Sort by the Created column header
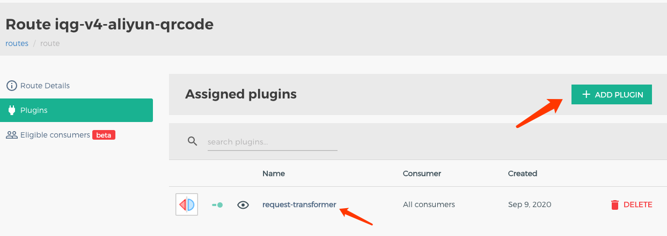 523,173
